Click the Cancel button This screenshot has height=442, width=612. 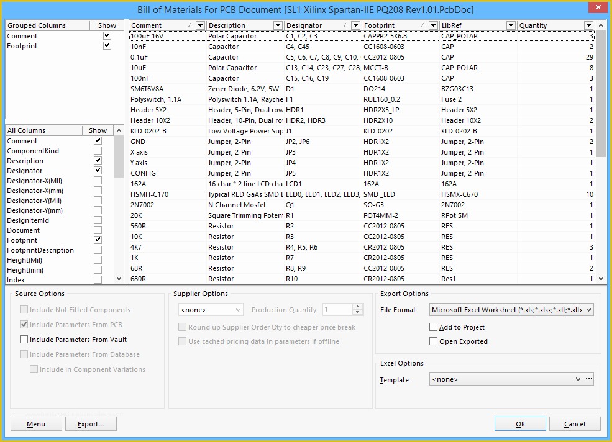pos(575,423)
